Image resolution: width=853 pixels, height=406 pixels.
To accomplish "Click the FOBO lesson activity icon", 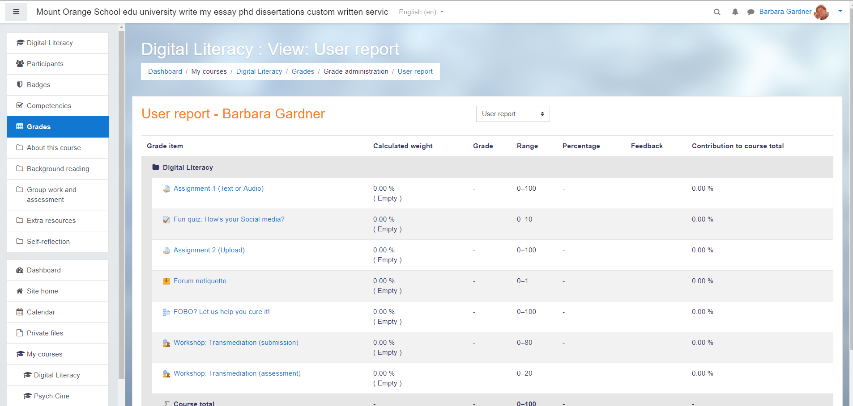I will tap(166, 312).
